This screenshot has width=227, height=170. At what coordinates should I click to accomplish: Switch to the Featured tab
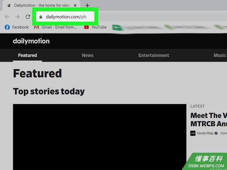coord(27,55)
